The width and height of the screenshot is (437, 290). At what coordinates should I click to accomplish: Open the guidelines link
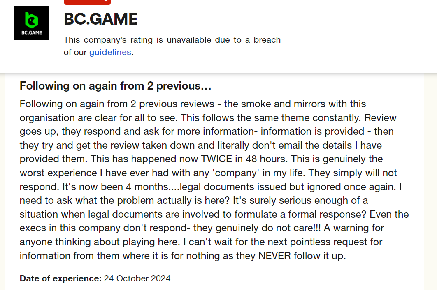click(x=110, y=52)
